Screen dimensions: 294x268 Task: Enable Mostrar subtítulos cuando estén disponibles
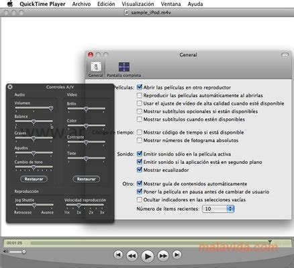click(x=140, y=119)
